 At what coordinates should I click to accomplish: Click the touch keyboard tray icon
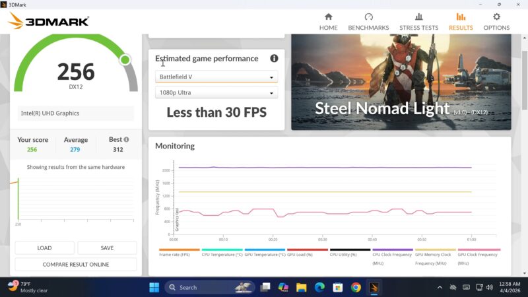[466, 287]
